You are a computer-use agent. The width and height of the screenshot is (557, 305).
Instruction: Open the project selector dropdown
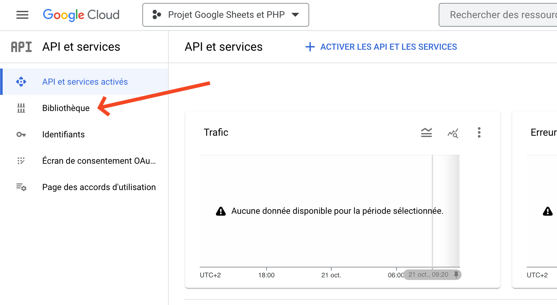click(x=225, y=15)
